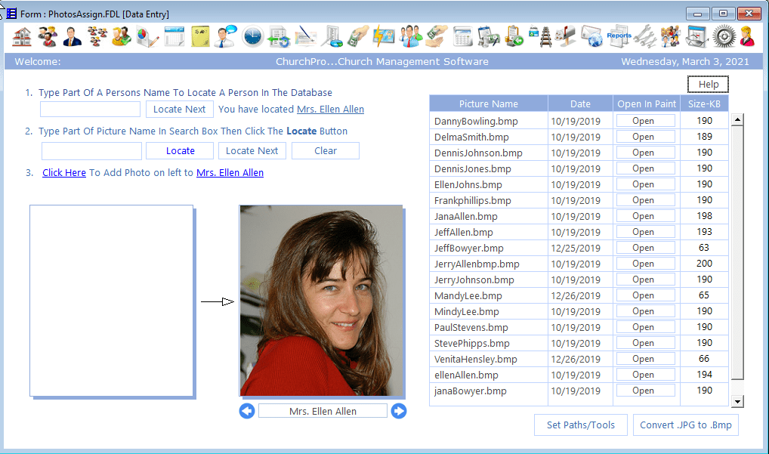Open ellenAllen.bmp in Paint
This screenshot has height=454, width=769.
click(645, 375)
